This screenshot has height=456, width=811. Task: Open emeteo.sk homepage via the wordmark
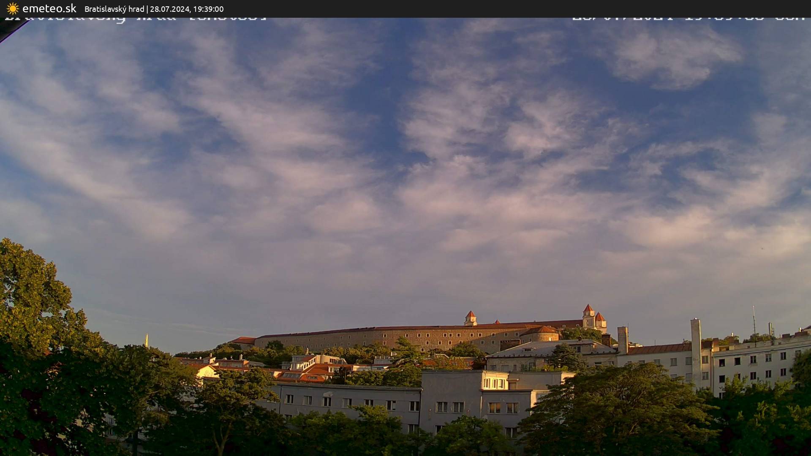pos(49,8)
